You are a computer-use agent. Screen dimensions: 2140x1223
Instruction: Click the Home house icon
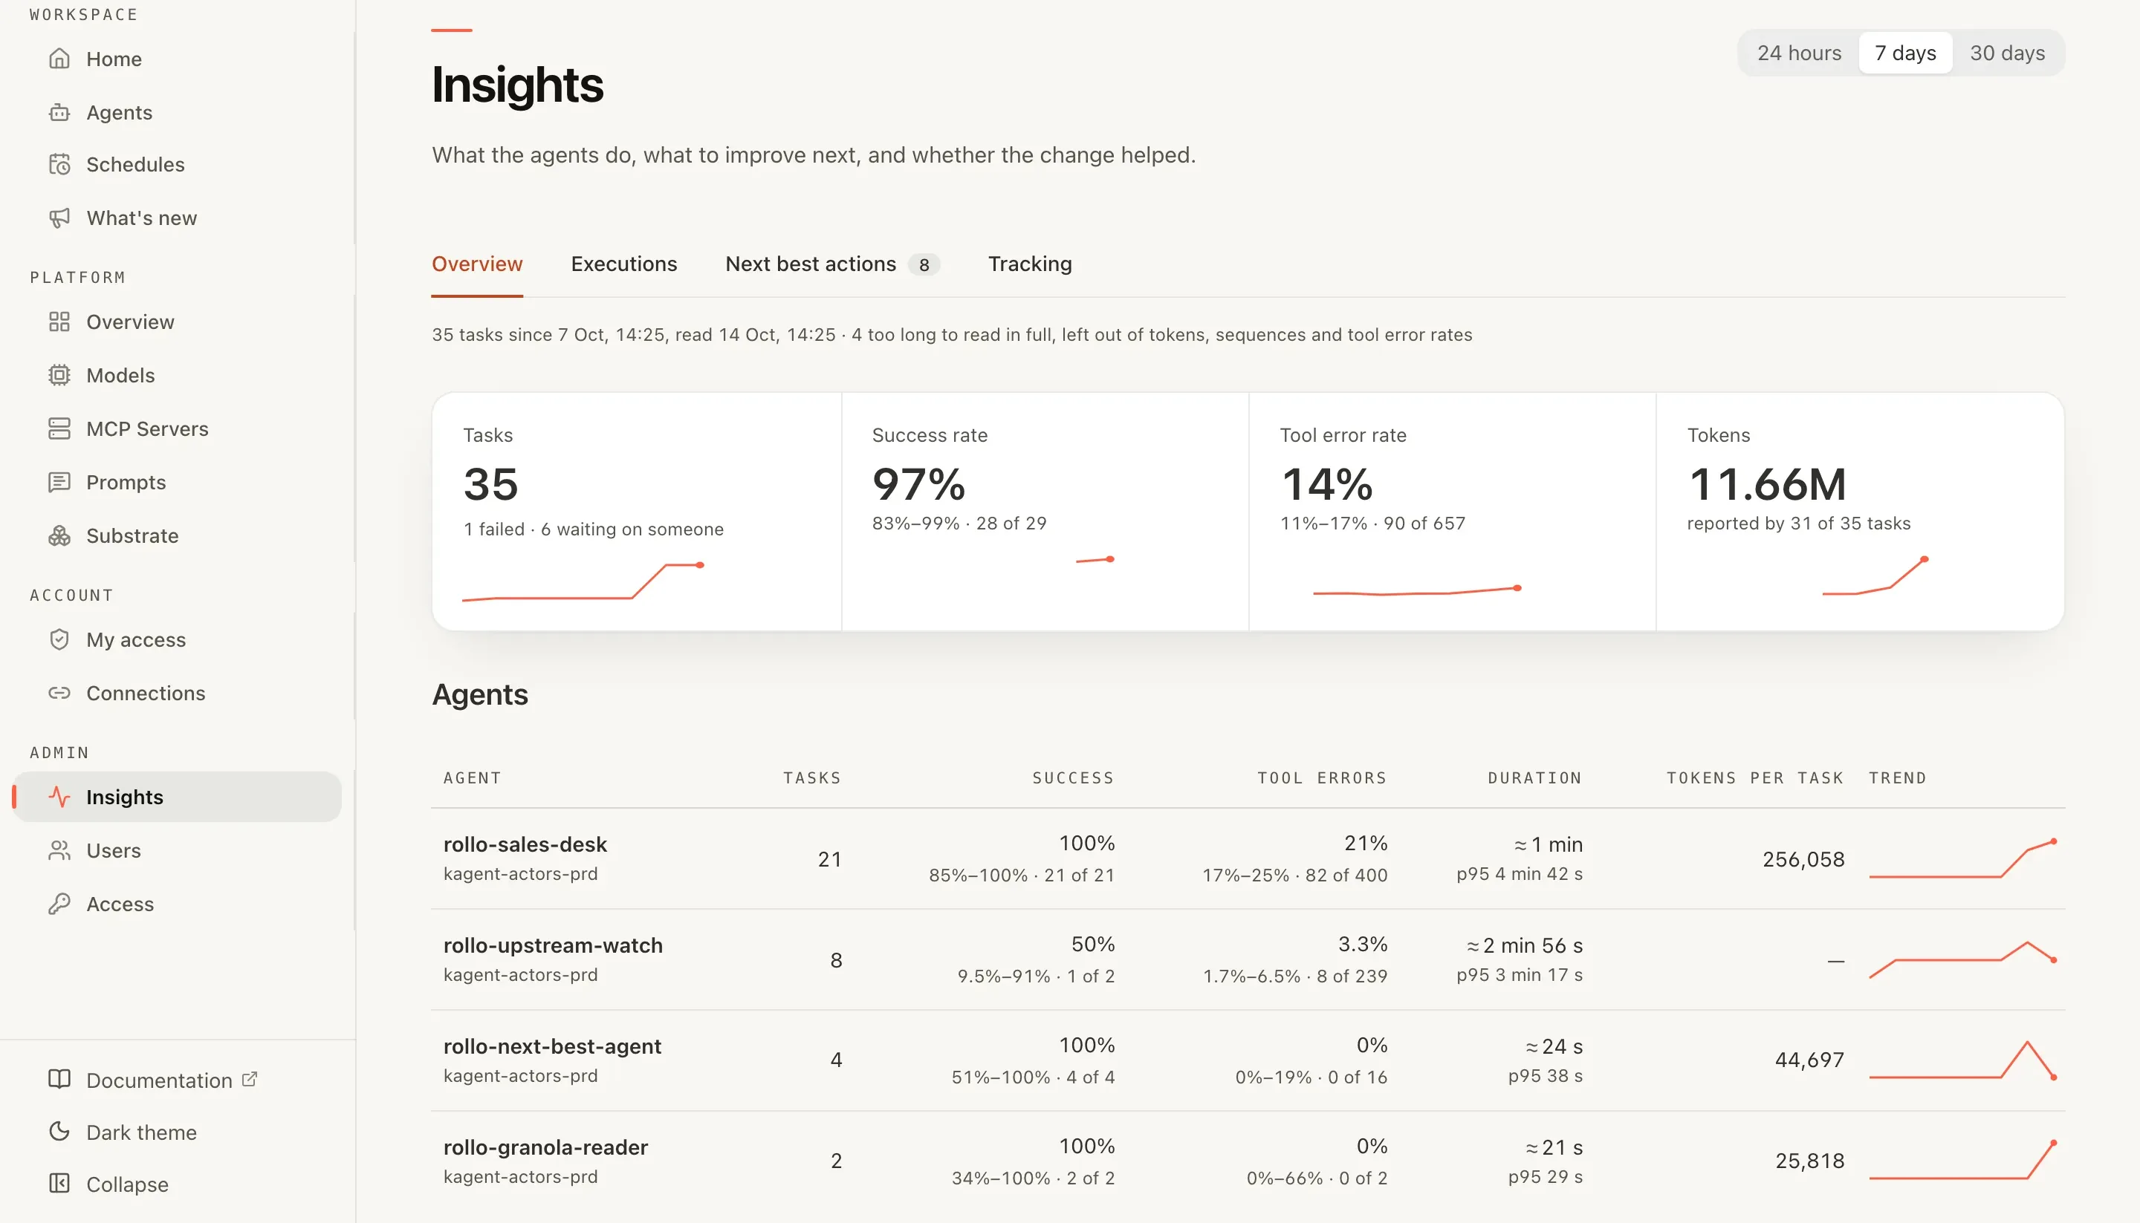pos(59,59)
